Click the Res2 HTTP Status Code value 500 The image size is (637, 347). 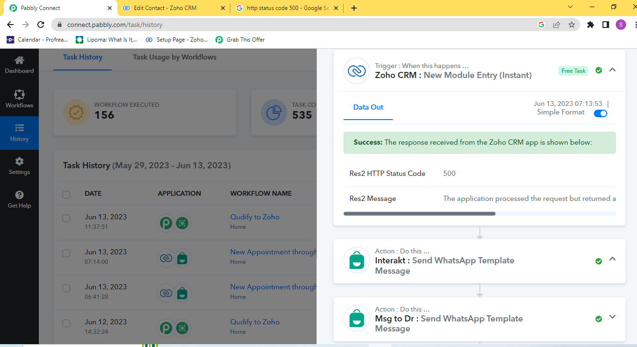tap(449, 173)
